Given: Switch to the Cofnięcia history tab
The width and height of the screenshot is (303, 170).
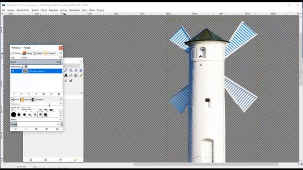Looking at the screenshot, I should pyautogui.click(x=49, y=53).
